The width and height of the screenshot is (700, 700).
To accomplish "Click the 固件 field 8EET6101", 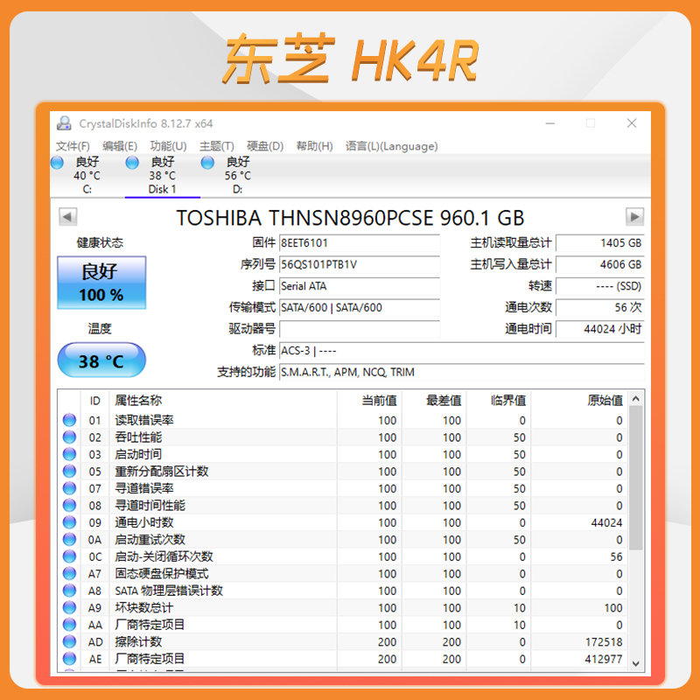I will point(360,243).
